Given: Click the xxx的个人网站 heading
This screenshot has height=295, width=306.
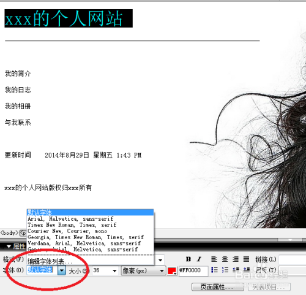Looking at the screenshot, I should coord(69,18).
